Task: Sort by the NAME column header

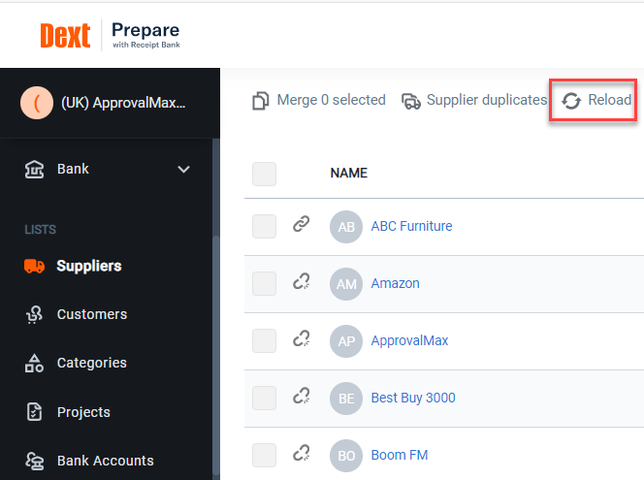Action: (x=349, y=174)
